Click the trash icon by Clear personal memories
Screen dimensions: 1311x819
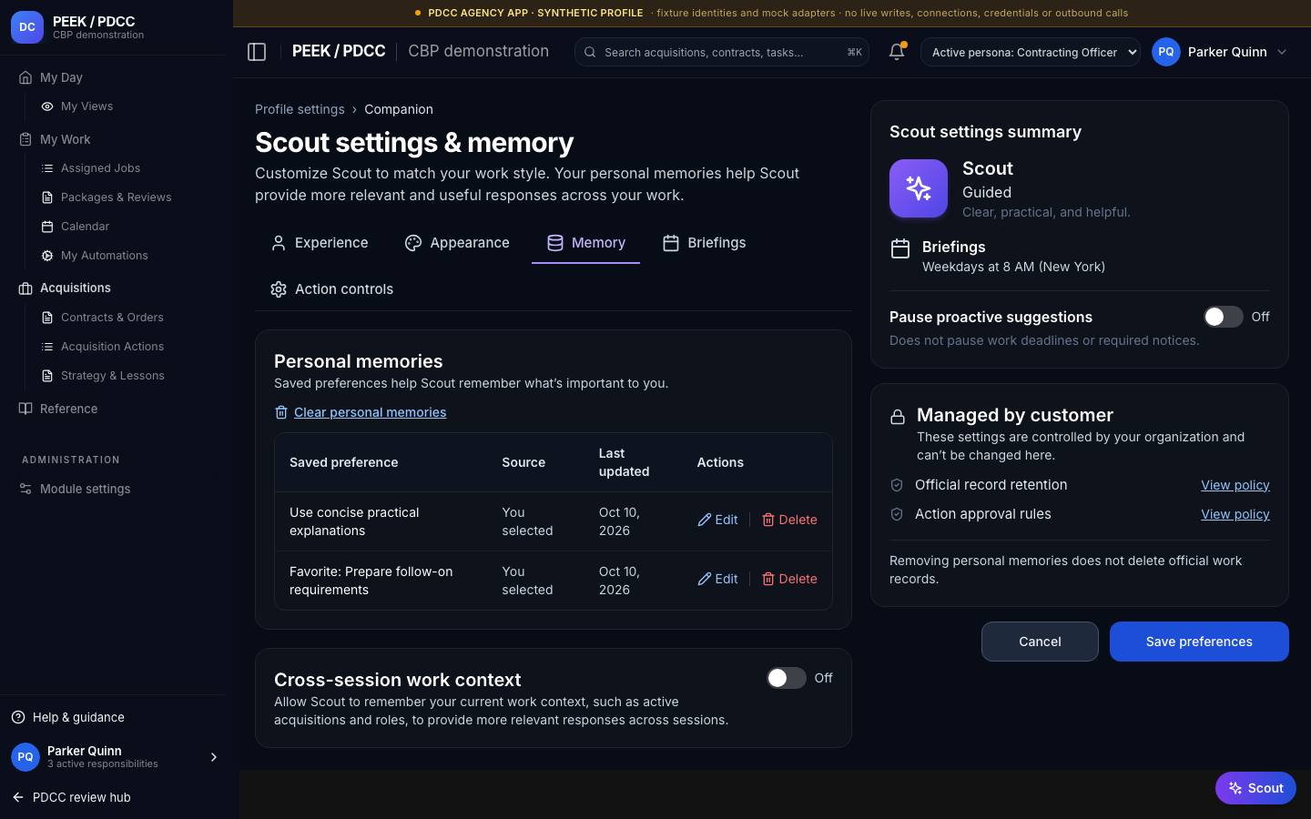pyautogui.click(x=281, y=412)
